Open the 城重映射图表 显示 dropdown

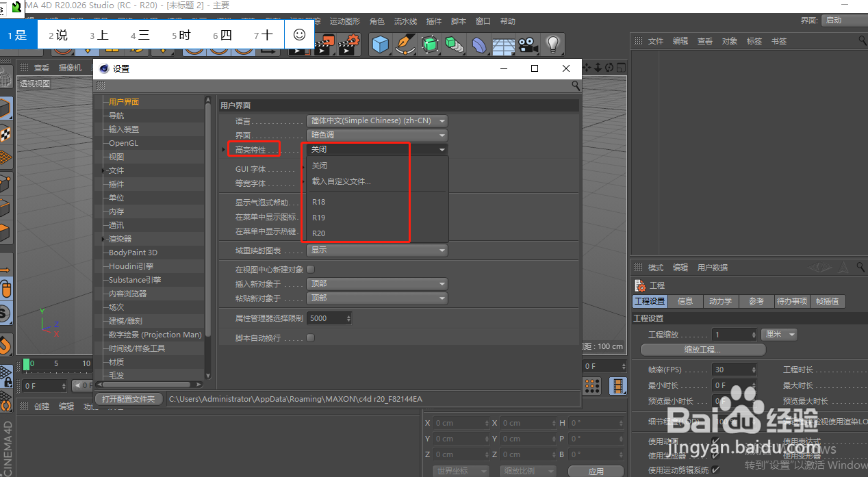[376, 250]
